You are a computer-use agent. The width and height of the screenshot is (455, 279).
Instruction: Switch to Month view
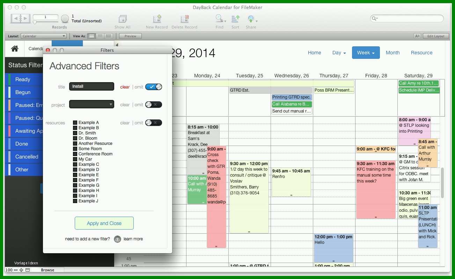[x=392, y=53]
